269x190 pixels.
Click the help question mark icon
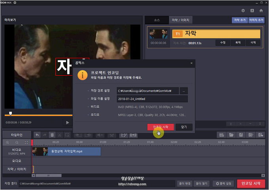(252, 11)
